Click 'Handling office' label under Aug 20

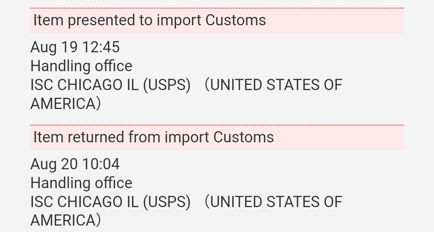click(x=81, y=183)
